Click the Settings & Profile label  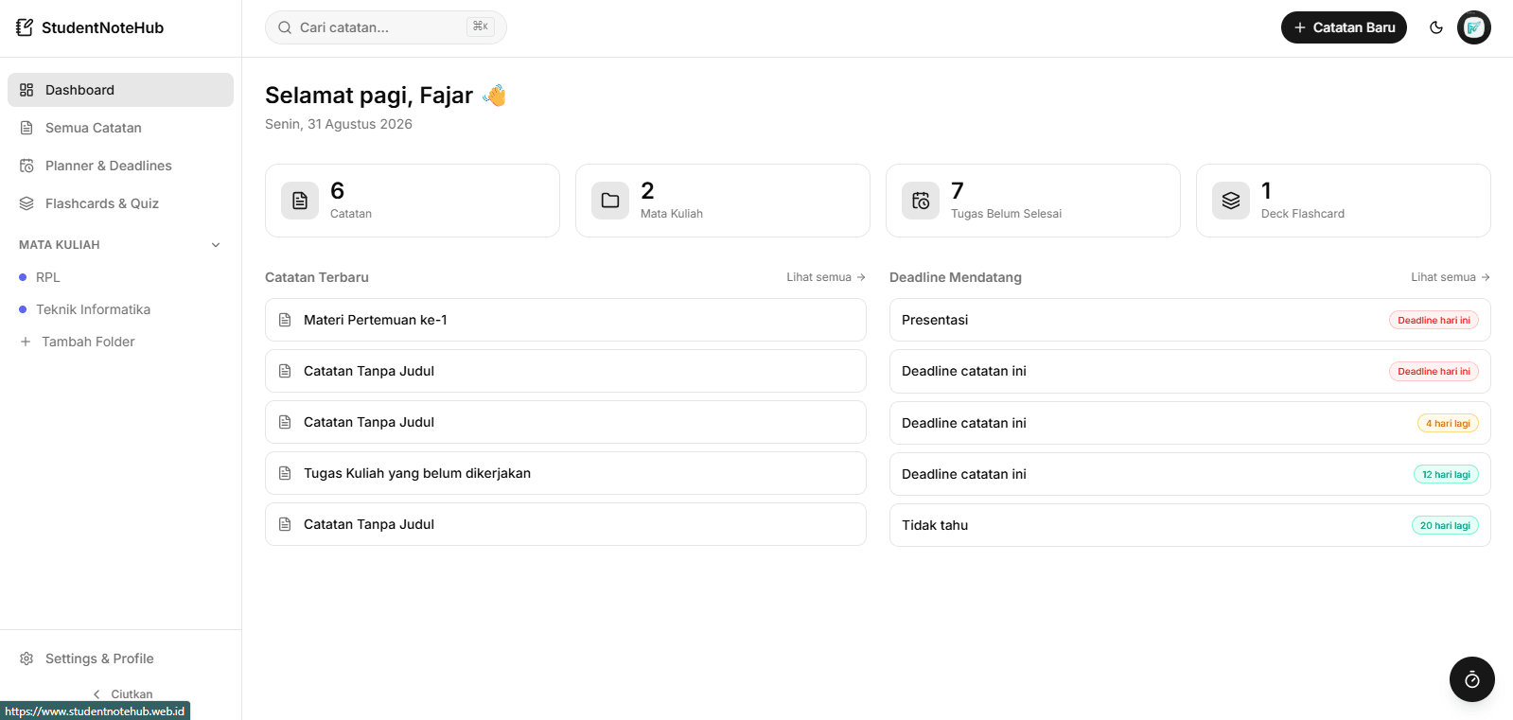(99, 659)
